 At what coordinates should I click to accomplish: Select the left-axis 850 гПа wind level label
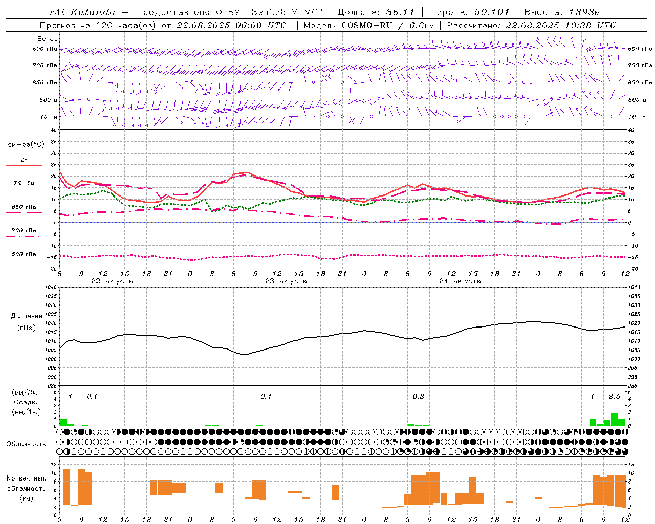(x=45, y=82)
